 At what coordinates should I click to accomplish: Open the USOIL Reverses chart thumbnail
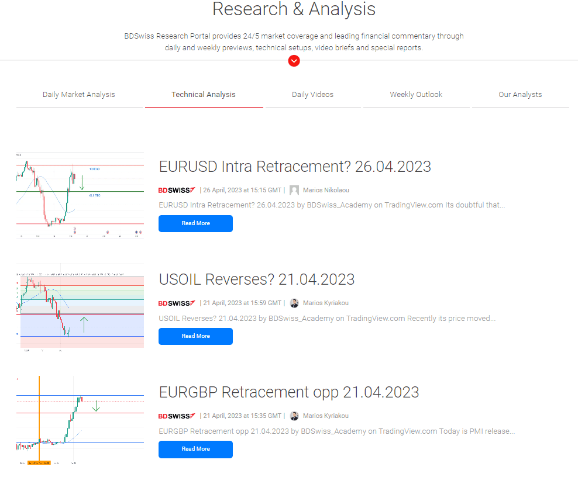point(80,307)
